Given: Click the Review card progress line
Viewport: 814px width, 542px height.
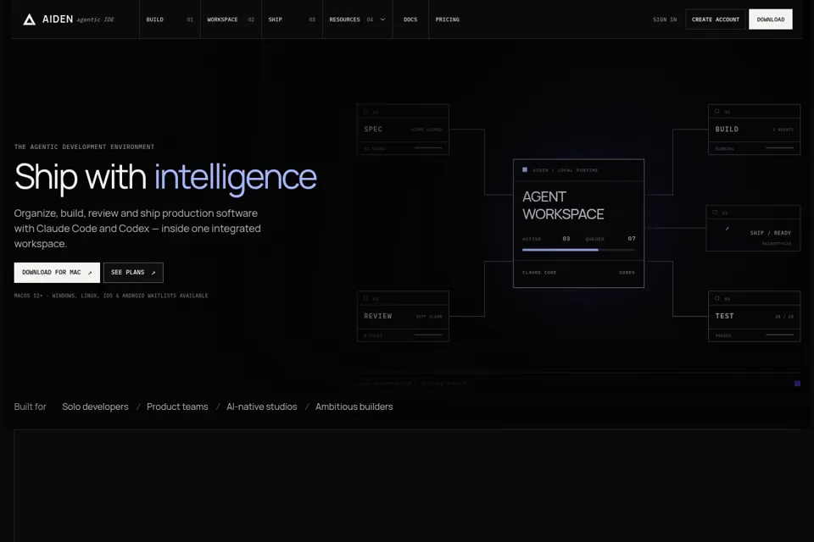Looking at the screenshot, I should point(428,335).
